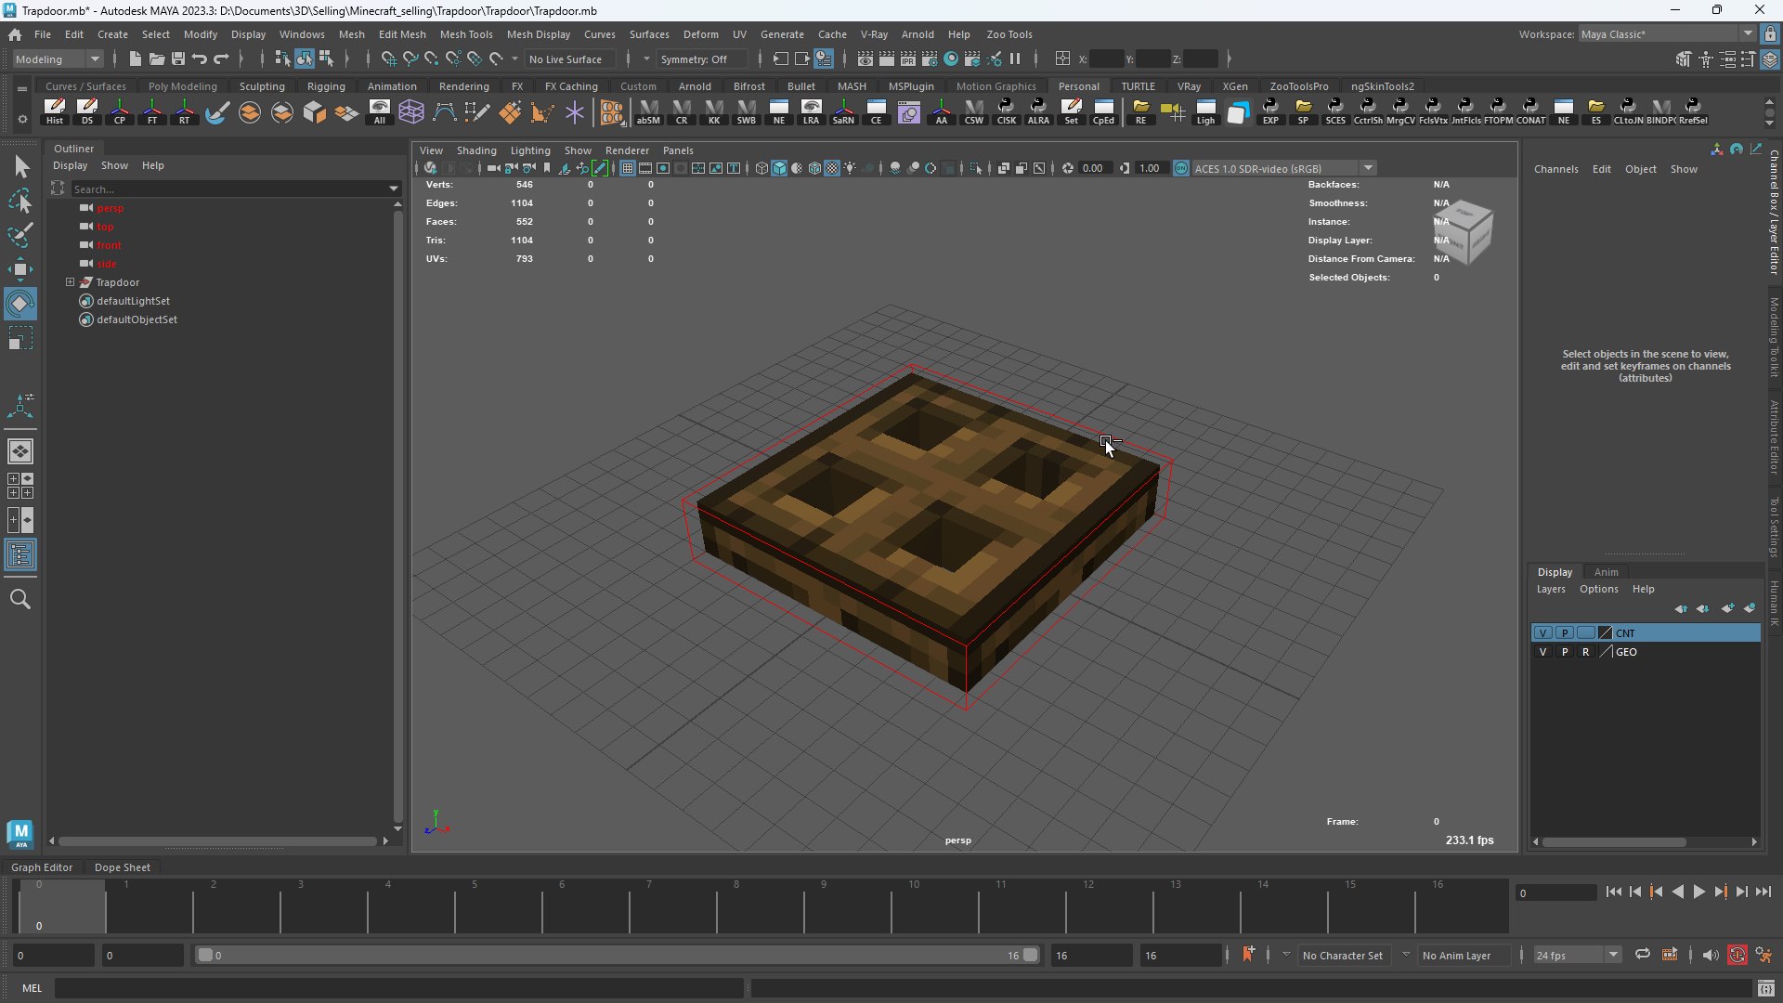
Task: Click the FT freeze transform shelf button
Action: click(x=152, y=111)
